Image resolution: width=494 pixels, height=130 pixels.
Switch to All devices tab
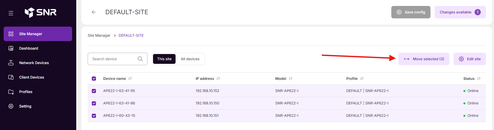pyautogui.click(x=190, y=59)
